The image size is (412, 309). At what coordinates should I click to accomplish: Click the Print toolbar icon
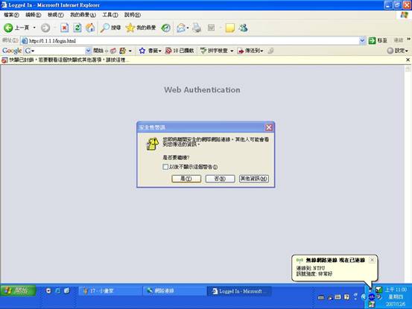pyautogui.click(x=197, y=28)
